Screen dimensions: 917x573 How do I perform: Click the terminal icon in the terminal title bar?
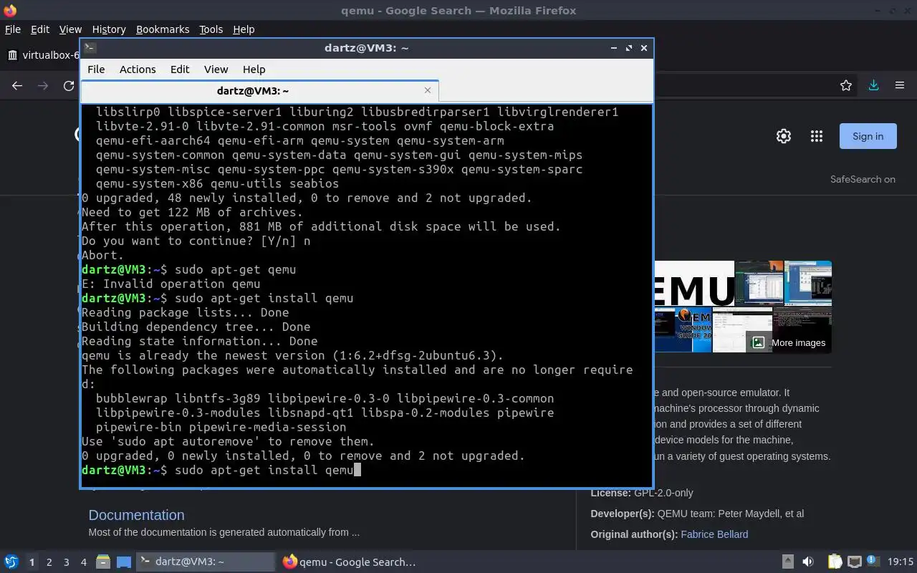pos(90,48)
